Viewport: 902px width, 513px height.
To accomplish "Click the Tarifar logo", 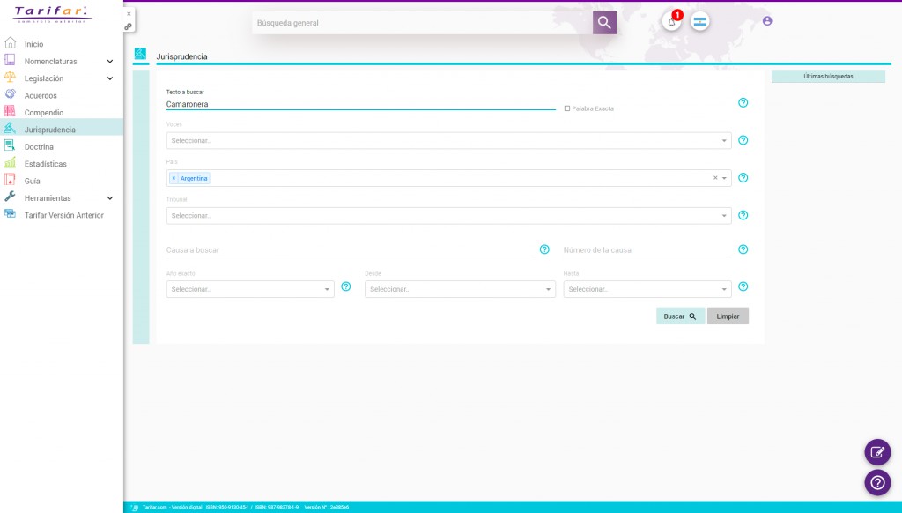I will pyautogui.click(x=52, y=14).
